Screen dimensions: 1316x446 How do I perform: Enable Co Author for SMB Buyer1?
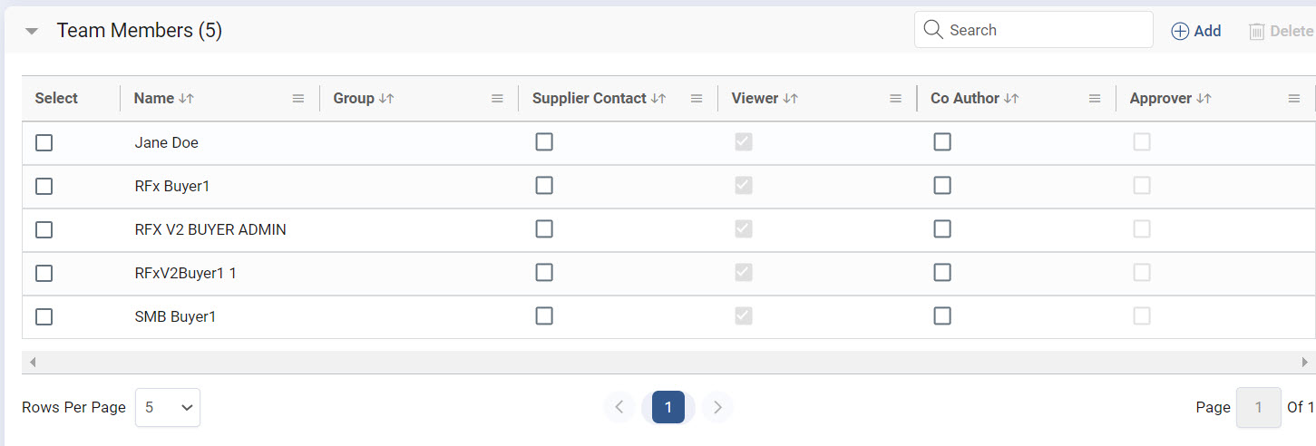coord(942,316)
